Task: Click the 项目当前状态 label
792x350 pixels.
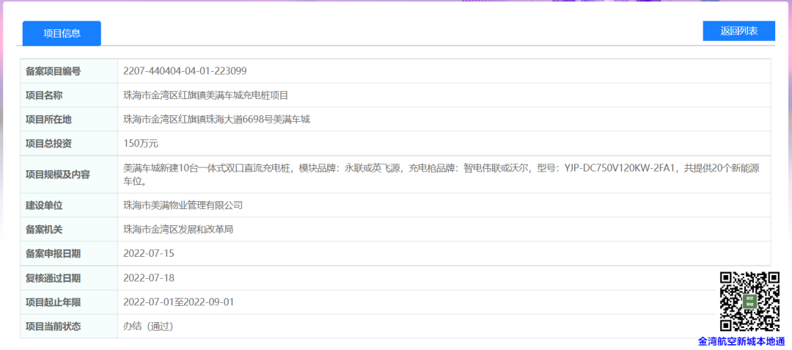Action: click(53, 327)
